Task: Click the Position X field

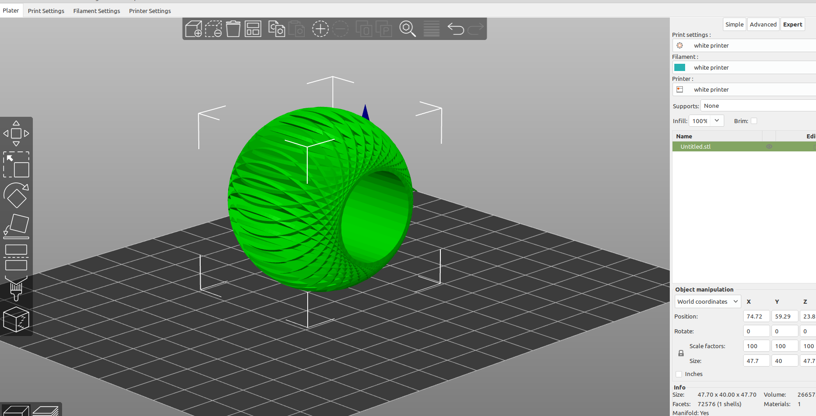Action: click(756, 316)
